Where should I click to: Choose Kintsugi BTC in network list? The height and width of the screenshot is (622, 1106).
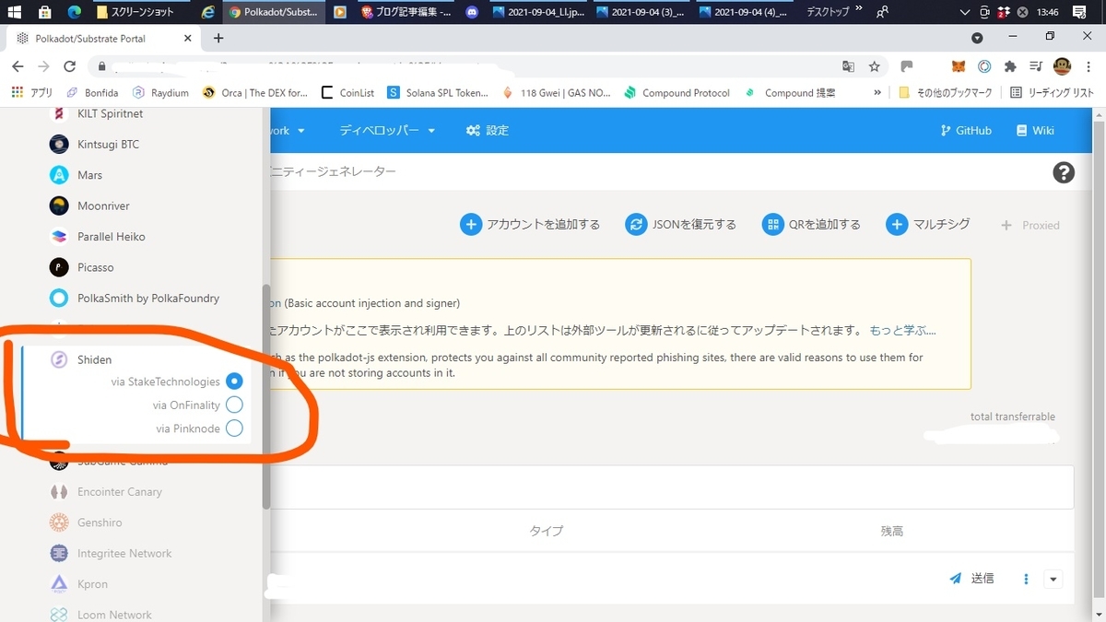pos(108,145)
